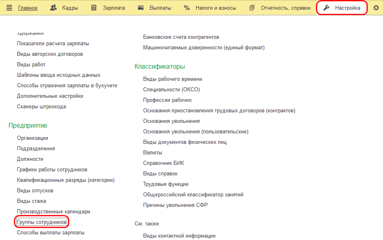Open Машиночитаемые доверенности (единый формат)

click(204, 48)
